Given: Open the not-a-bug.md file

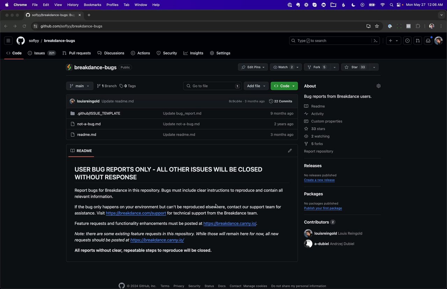Looking at the screenshot, I should [x=89, y=124].
